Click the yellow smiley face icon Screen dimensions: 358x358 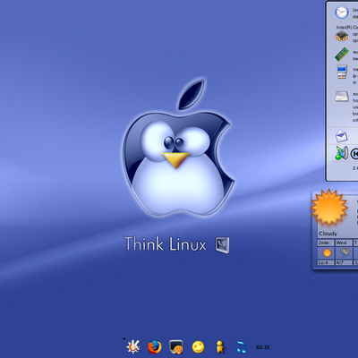198,347
